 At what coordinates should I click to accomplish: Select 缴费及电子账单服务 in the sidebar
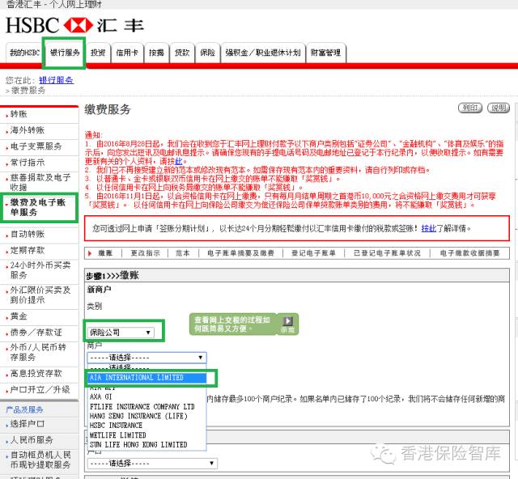tap(40, 207)
